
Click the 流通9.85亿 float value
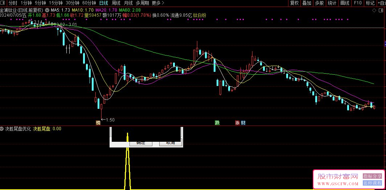pyautogui.click(x=181, y=15)
